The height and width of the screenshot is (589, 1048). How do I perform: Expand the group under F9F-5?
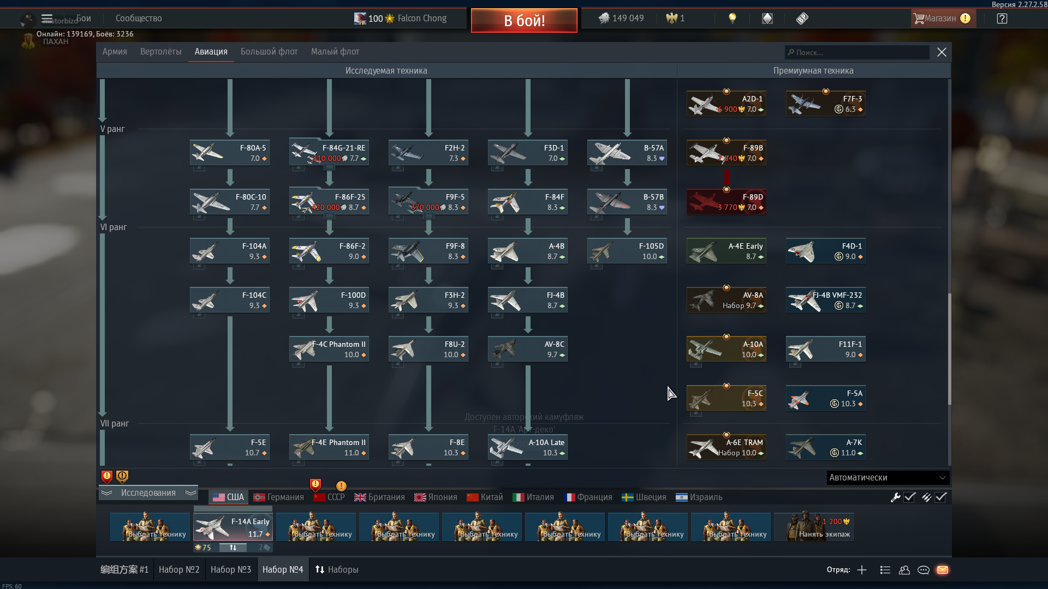pyautogui.click(x=428, y=217)
